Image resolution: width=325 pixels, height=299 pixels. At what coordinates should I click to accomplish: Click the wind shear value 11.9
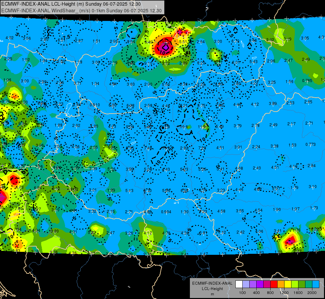pos(202,127)
